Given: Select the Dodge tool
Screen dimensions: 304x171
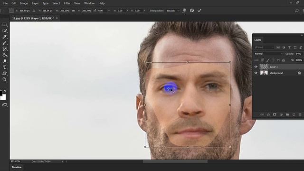Looking at the screenshot, I should [x=4, y=61].
